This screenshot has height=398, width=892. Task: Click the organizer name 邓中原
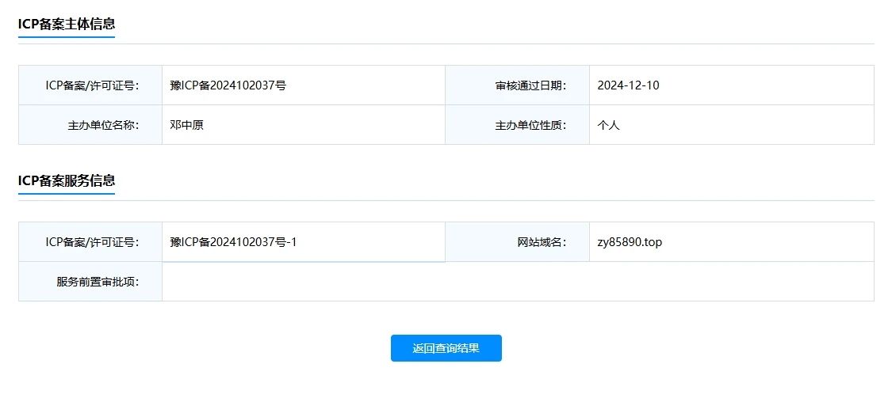pyautogui.click(x=186, y=125)
